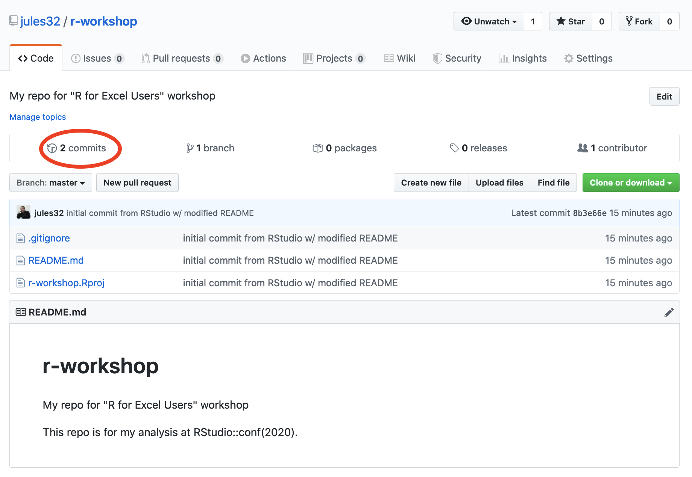Open the .gitignore file
The width and height of the screenshot is (692, 477).
point(49,238)
